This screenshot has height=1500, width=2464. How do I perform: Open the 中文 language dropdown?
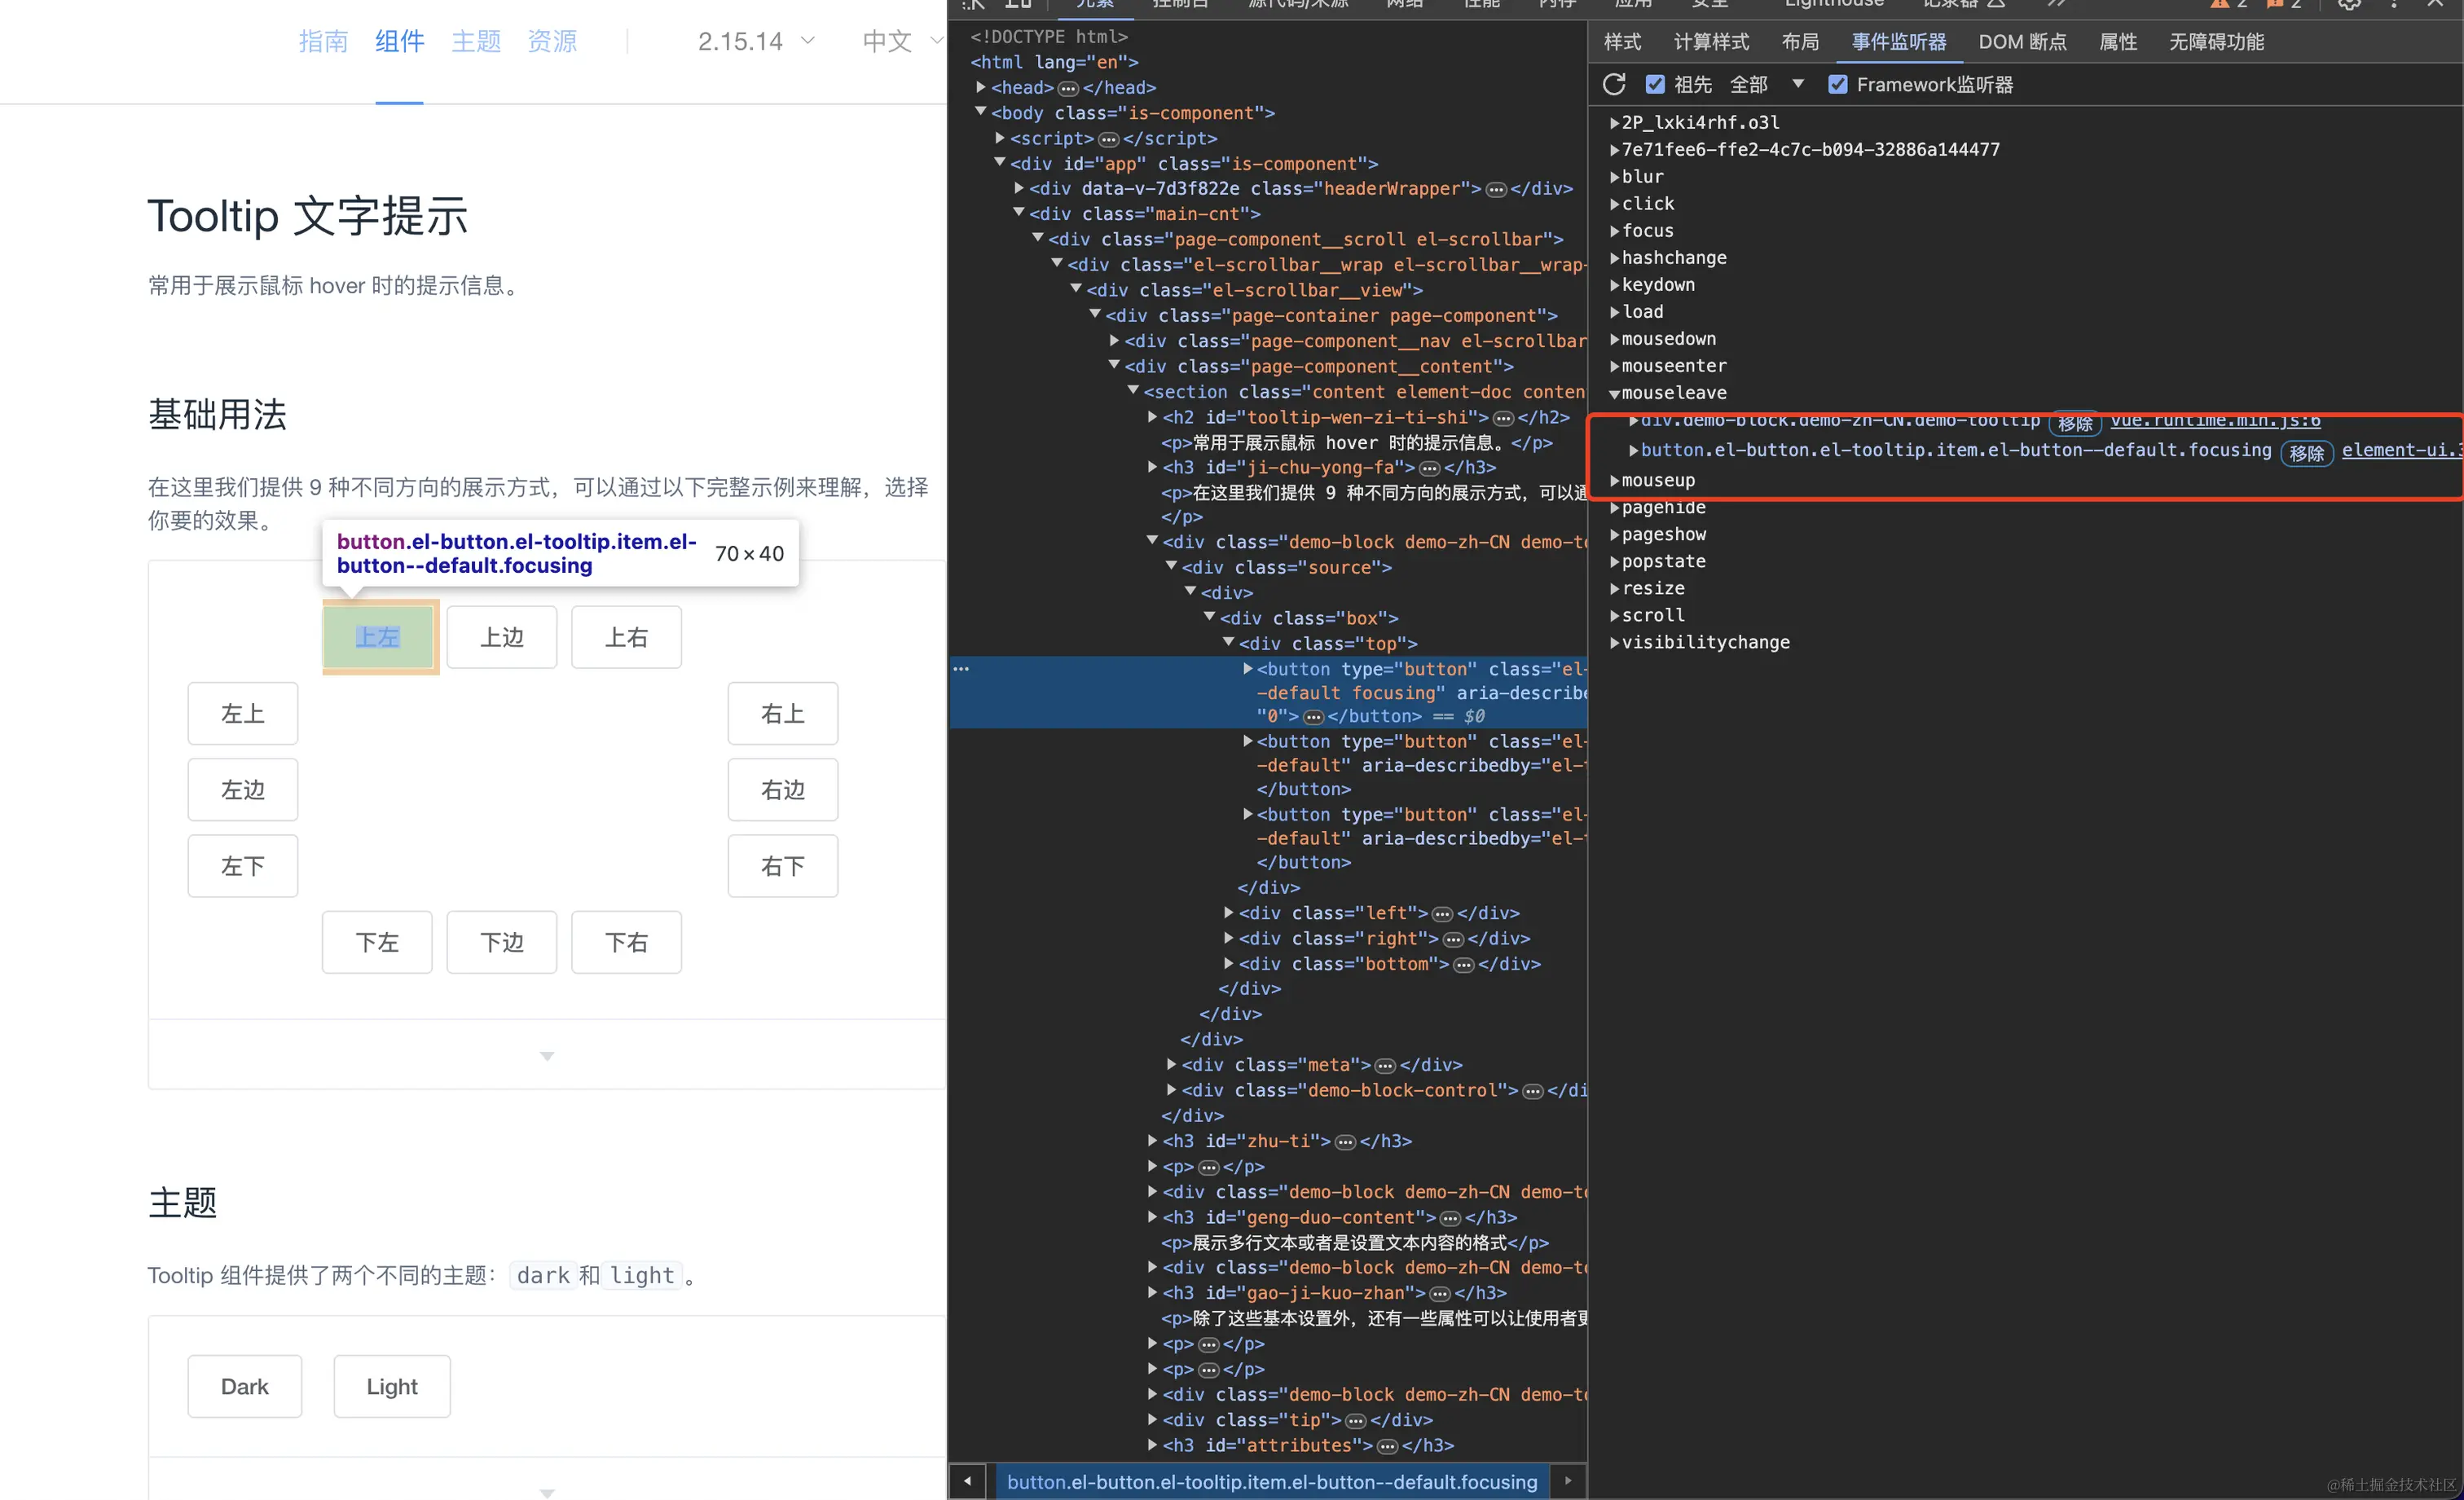coord(902,41)
